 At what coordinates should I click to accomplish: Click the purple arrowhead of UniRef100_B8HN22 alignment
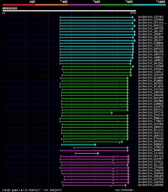(128, 150)
